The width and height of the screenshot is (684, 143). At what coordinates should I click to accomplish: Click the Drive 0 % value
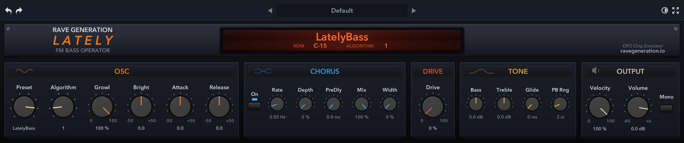(433, 128)
